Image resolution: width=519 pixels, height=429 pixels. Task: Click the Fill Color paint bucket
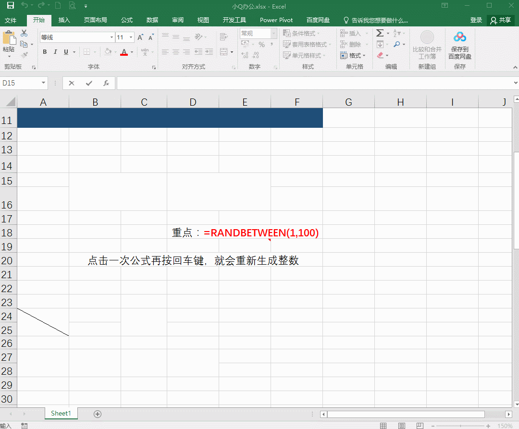click(108, 51)
